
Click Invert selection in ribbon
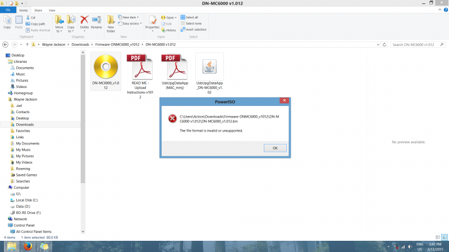(x=193, y=30)
